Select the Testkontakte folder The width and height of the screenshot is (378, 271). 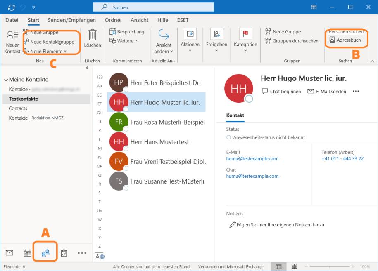pos(46,99)
